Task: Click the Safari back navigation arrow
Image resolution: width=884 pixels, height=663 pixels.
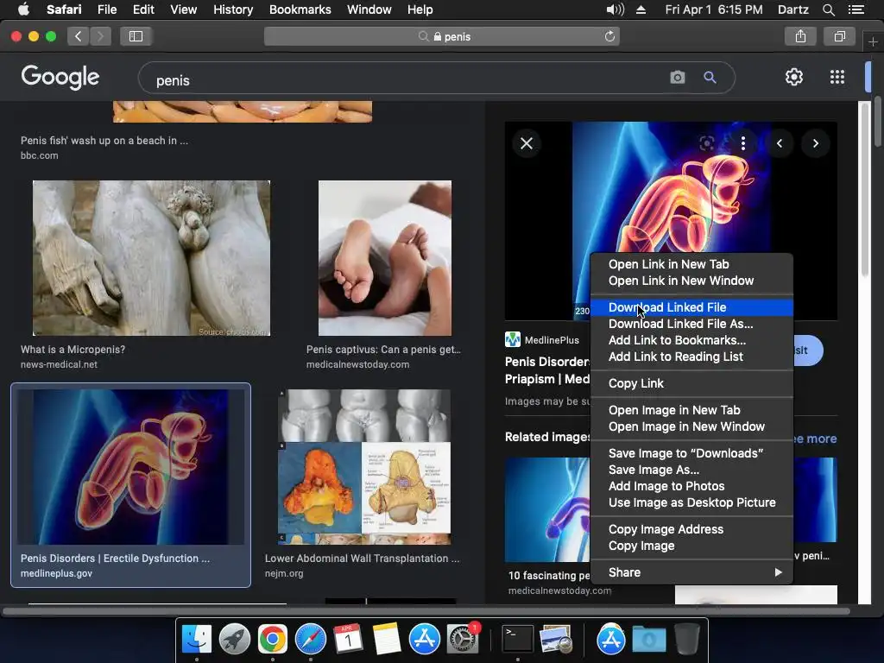Action: 79,36
